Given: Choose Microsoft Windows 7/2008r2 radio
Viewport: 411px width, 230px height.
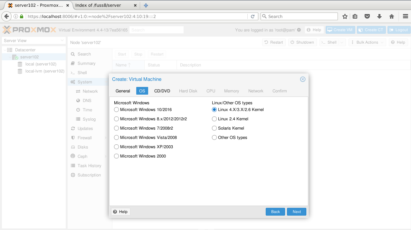Looking at the screenshot, I should (x=116, y=128).
